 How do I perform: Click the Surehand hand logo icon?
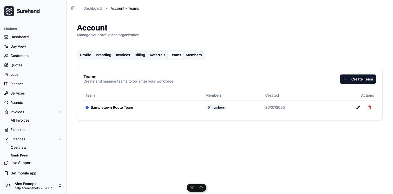[x=9, y=11]
